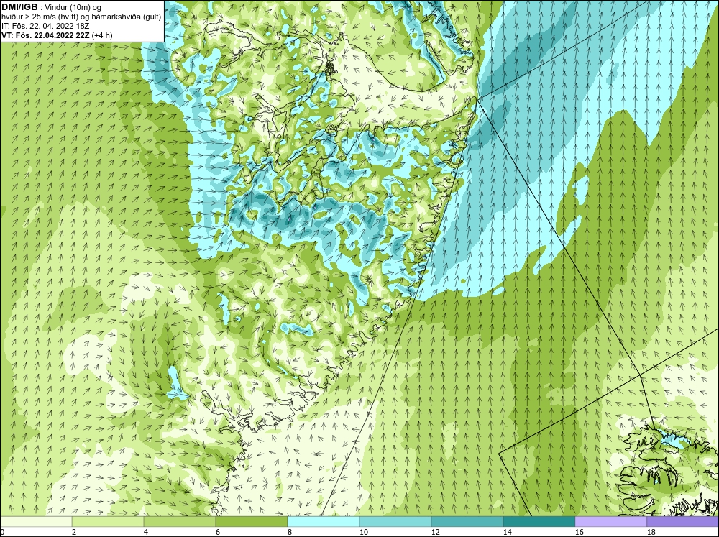Click the legend label '14'
719x537 pixels.
click(507, 533)
